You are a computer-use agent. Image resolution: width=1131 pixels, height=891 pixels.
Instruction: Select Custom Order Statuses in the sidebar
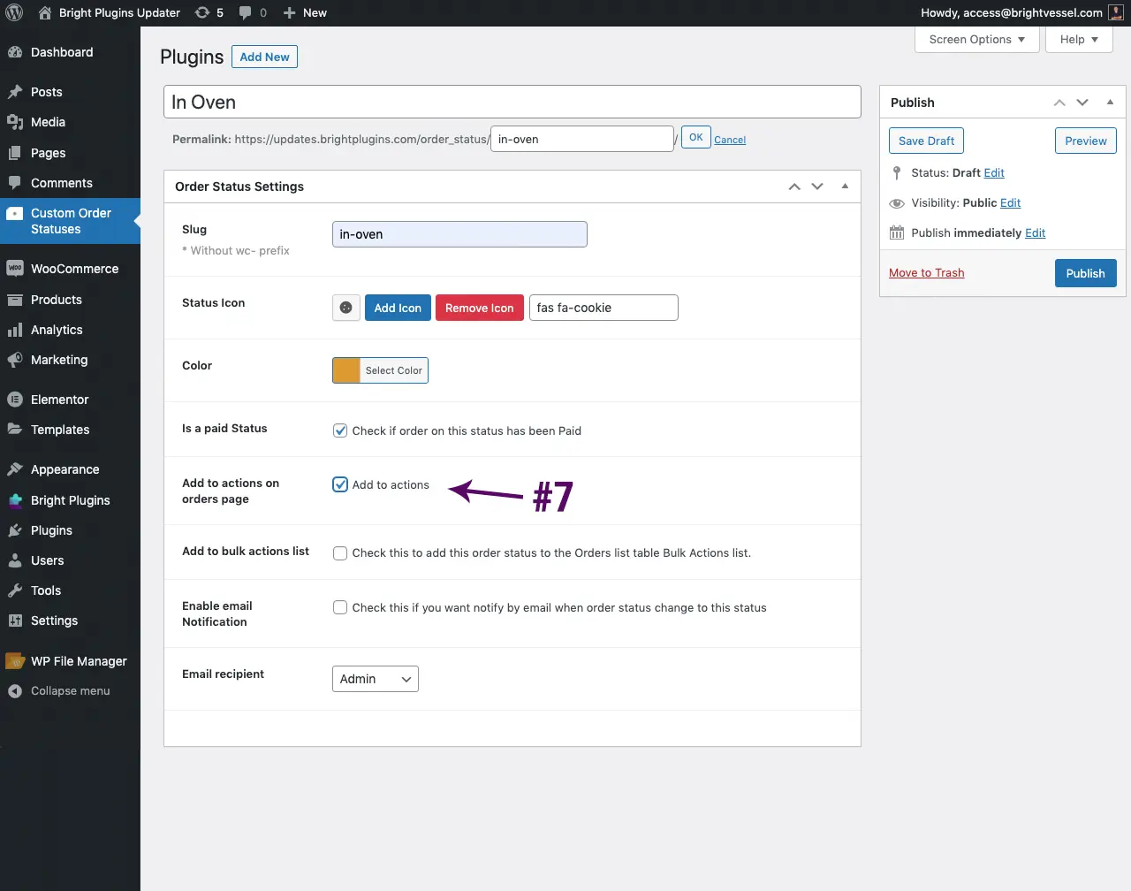pos(71,221)
